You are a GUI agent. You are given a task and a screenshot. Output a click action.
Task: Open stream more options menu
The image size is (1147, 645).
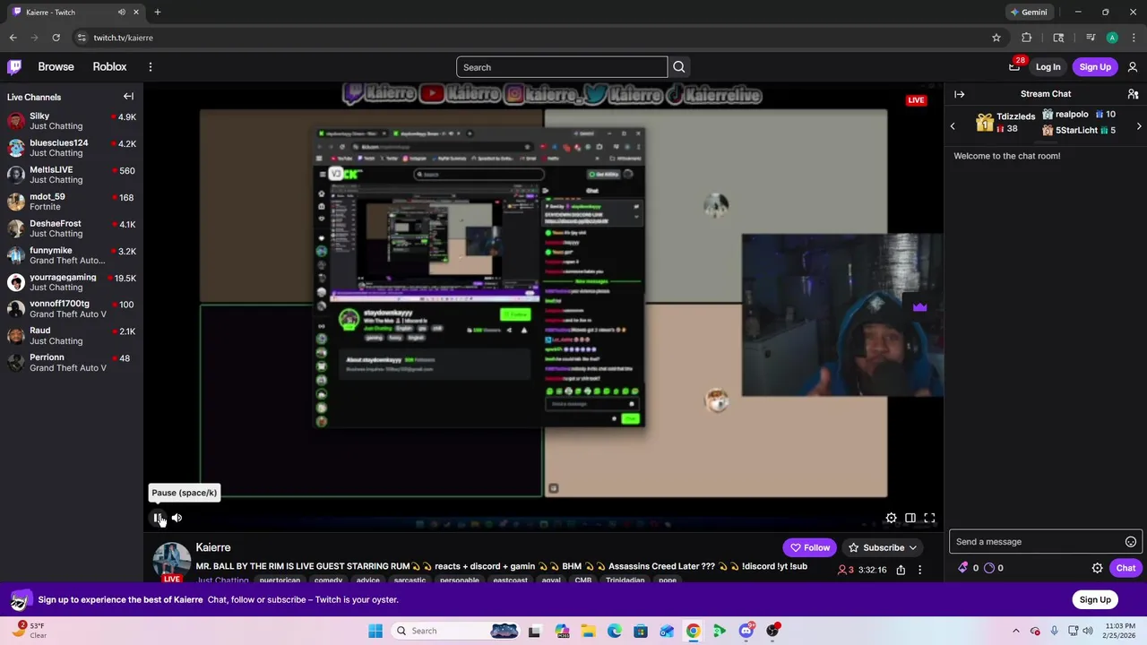point(919,570)
